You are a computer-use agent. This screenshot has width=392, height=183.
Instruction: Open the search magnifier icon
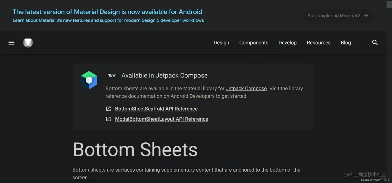coord(375,43)
